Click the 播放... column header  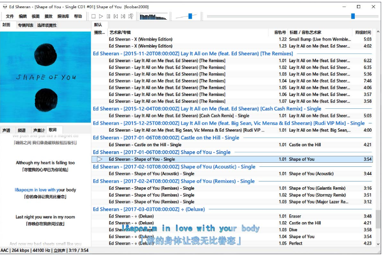[x=100, y=32]
